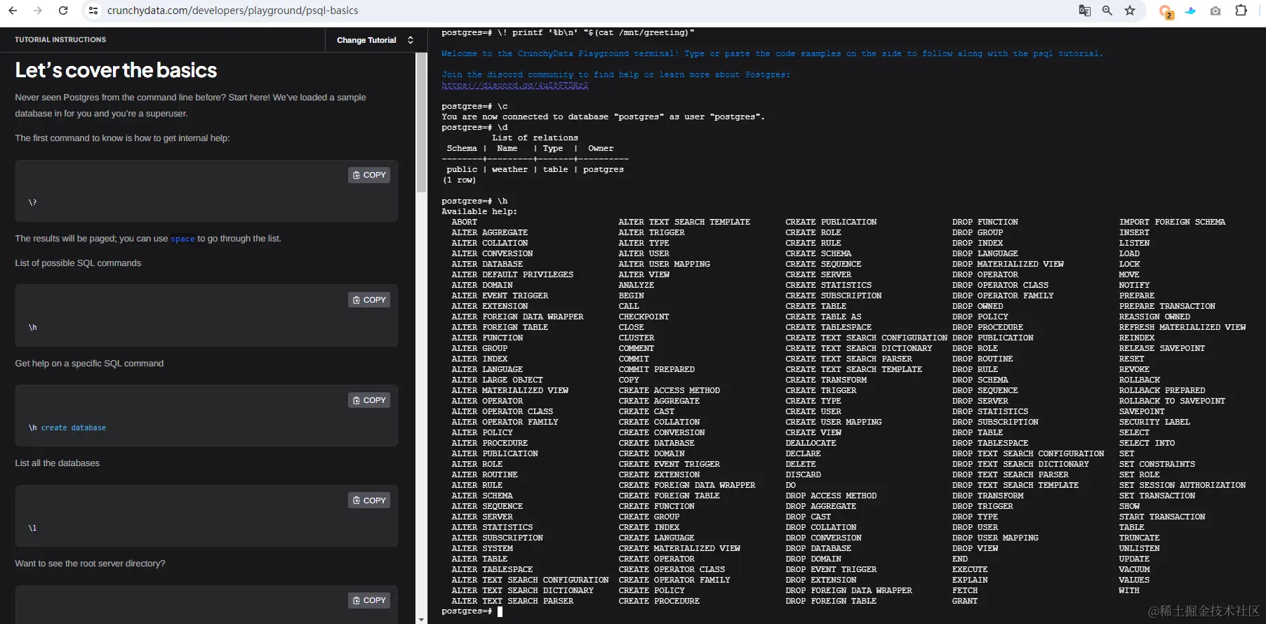Image resolution: width=1266 pixels, height=624 pixels.
Task: Reload the current page
Action: point(63,11)
